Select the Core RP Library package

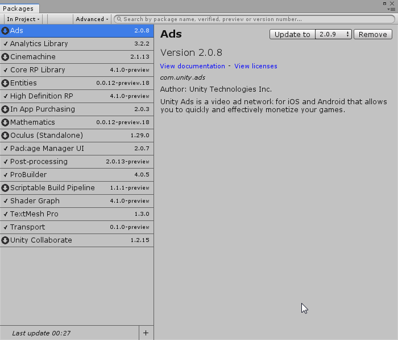(77, 70)
